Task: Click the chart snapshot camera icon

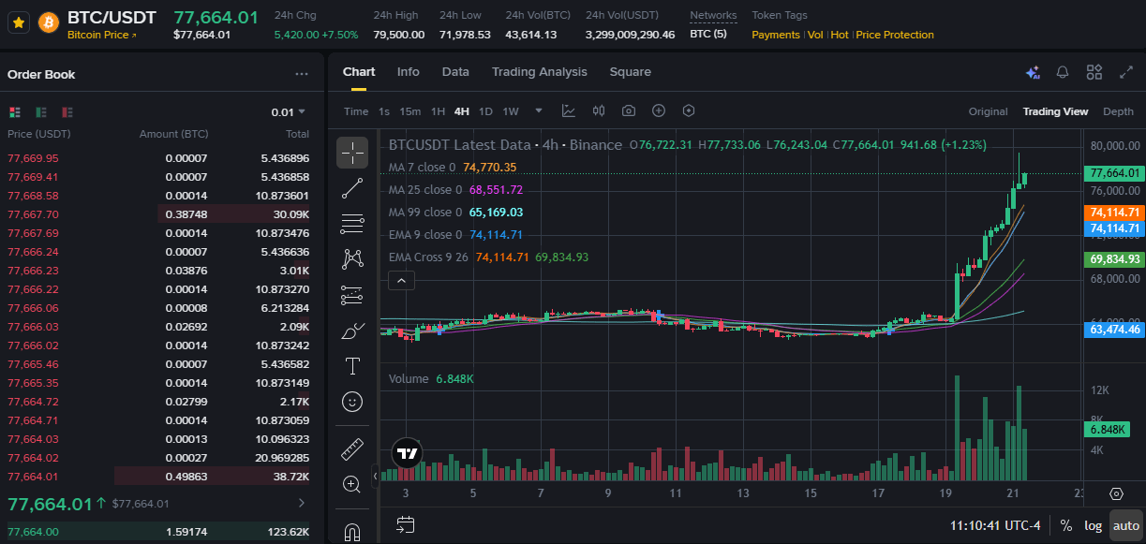Action: point(629,110)
